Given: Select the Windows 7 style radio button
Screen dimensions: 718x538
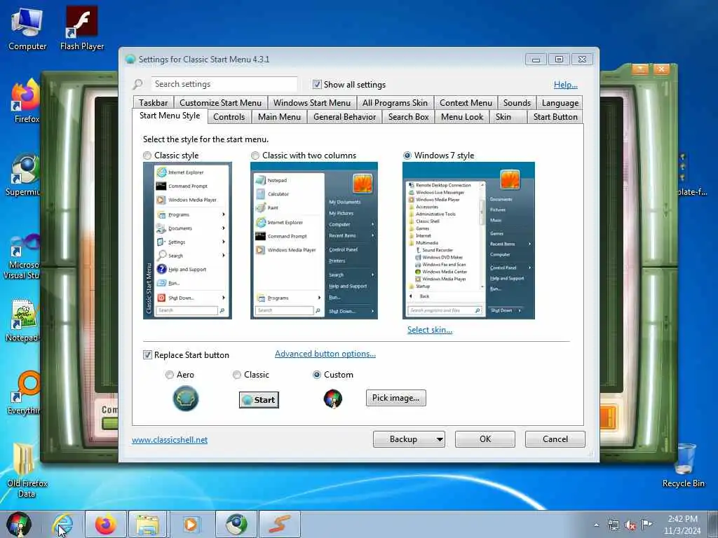Looking at the screenshot, I should pyautogui.click(x=407, y=156).
